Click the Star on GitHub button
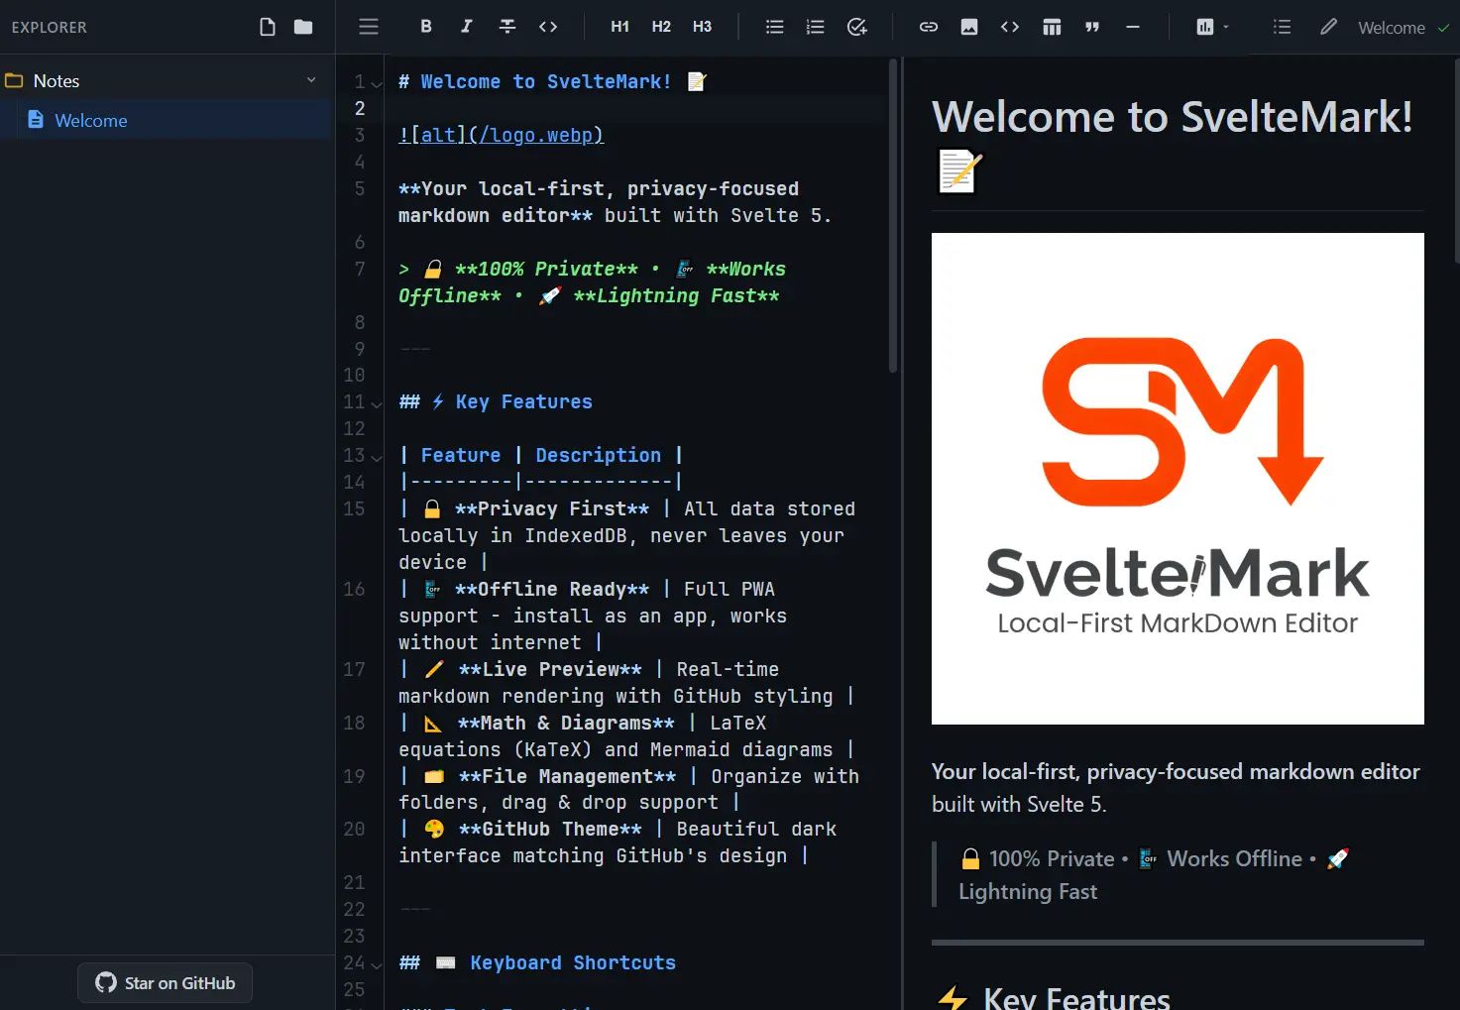The width and height of the screenshot is (1460, 1010). [165, 982]
